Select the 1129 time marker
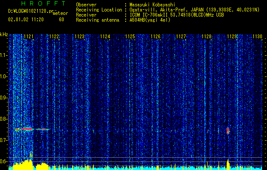 tap(232, 37)
